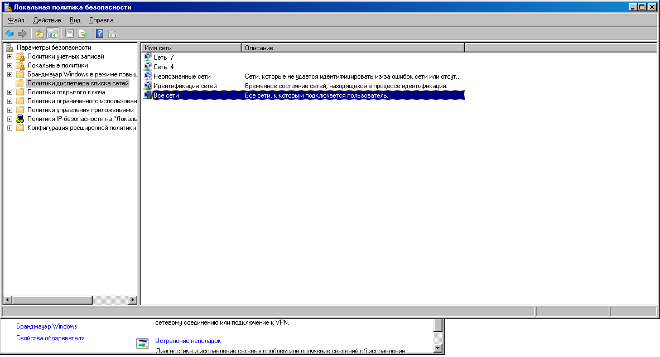Click the Неопознанные сети icon
The width and height of the screenshot is (660, 357).
[148, 76]
